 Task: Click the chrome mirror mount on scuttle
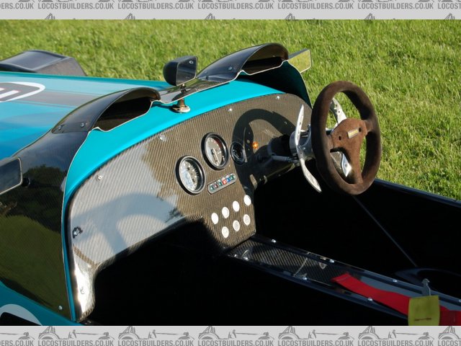(x=180, y=105)
